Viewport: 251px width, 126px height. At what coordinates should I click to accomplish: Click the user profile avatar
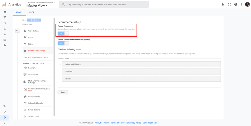pyautogui.click(x=247, y=5)
